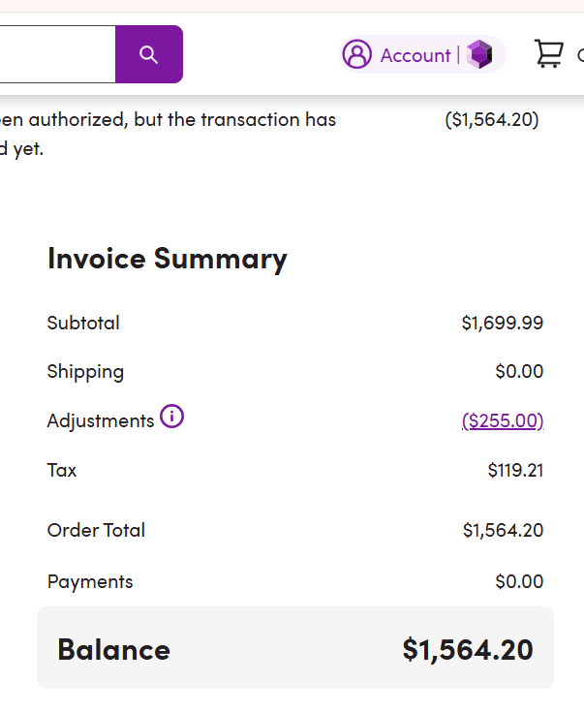Select the Shipping row amount

[519, 371]
